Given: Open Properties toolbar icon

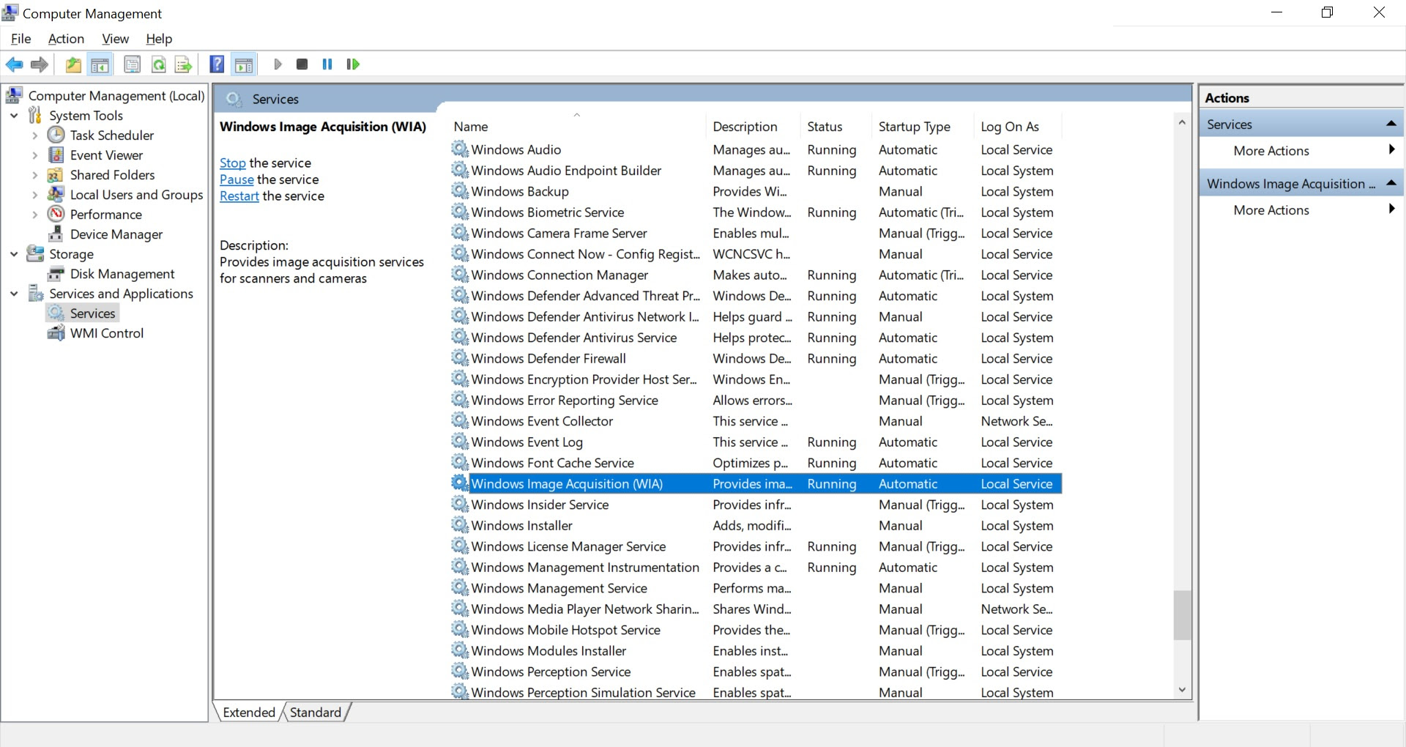Looking at the screenshot, I should click(133, 64).
